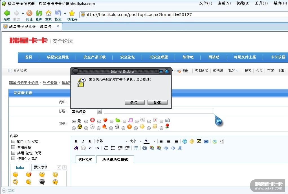Toggle underline formatting in editor

tap(90, 141)
